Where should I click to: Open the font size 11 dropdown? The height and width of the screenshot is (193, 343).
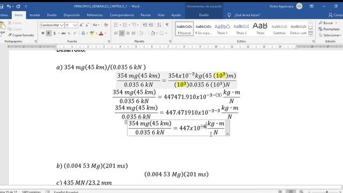coord(75,25)
